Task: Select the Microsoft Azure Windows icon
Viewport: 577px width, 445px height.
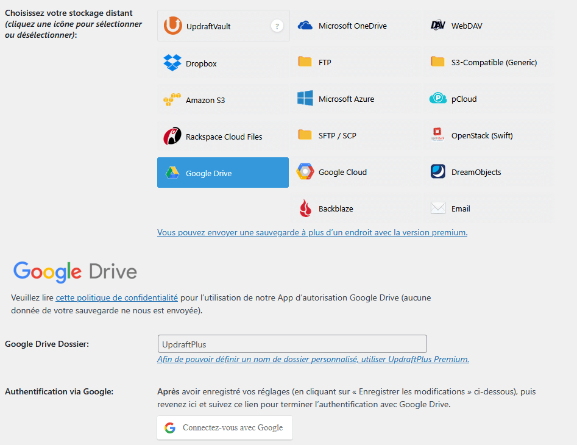Action: [305, 98]
